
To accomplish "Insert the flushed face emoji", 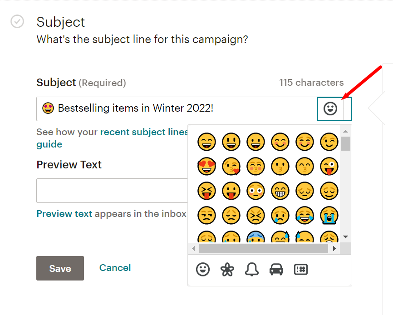I will pos(255,191).
